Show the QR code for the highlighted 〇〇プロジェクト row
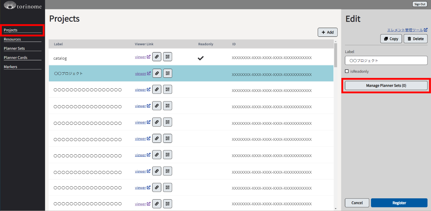Screen dimensions: 431x211 point(168,73)
